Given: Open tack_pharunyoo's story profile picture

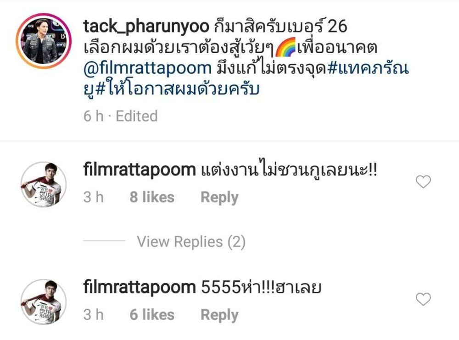Looking at the screenshot, I should pos(44,41).
